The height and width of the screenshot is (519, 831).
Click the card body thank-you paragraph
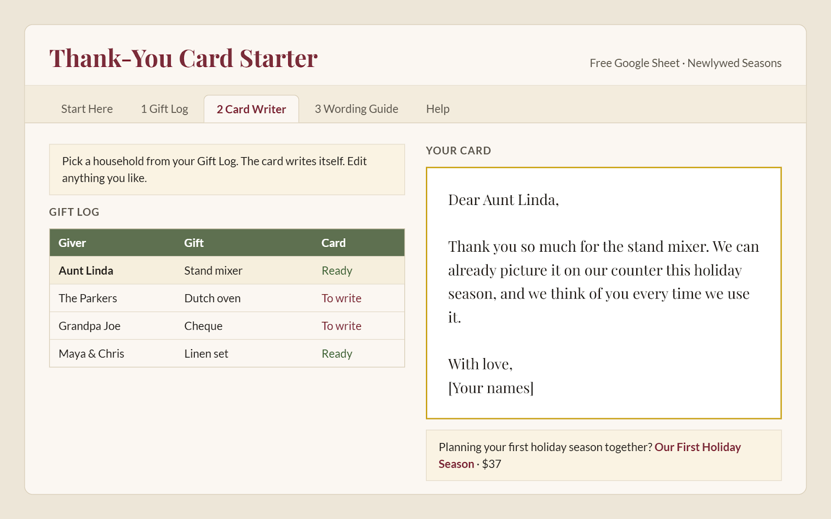tap(604, 282)
